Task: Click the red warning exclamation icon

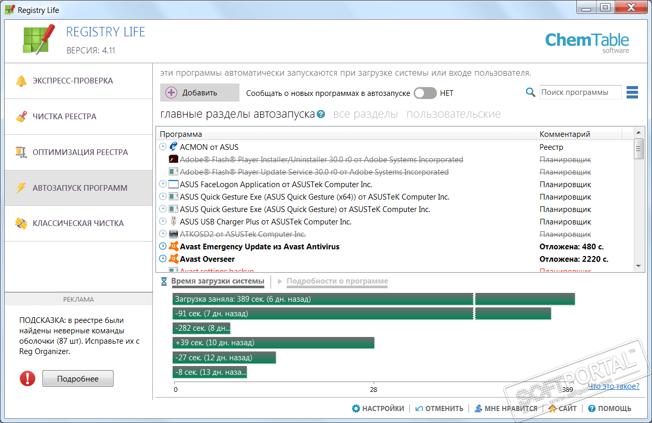Action: (27, 378)
